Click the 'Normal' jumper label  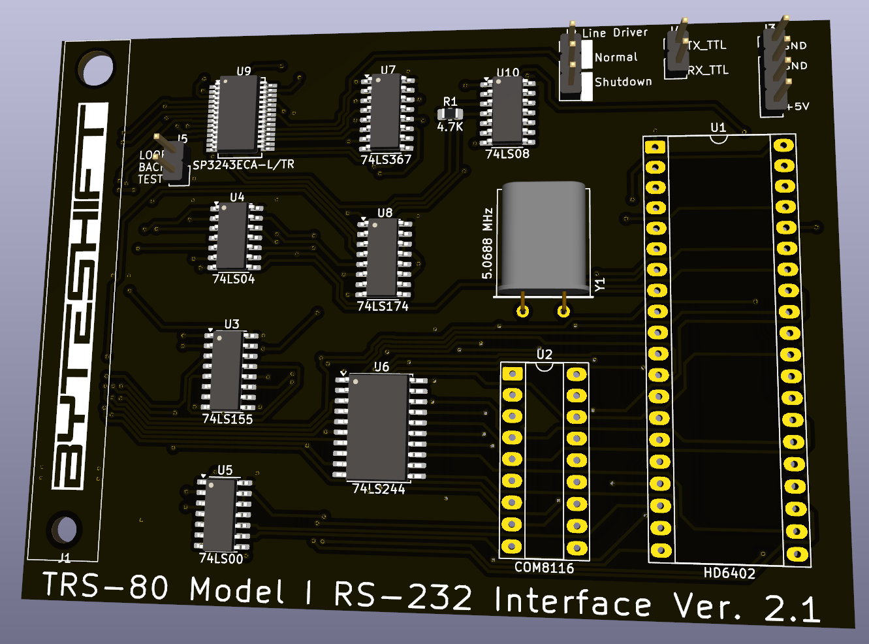(x=616, y=57)
